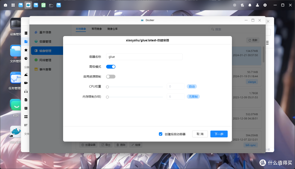Open the settings hexagon icon in top bar
Viewport: 295px width, 169px height.
265,5
